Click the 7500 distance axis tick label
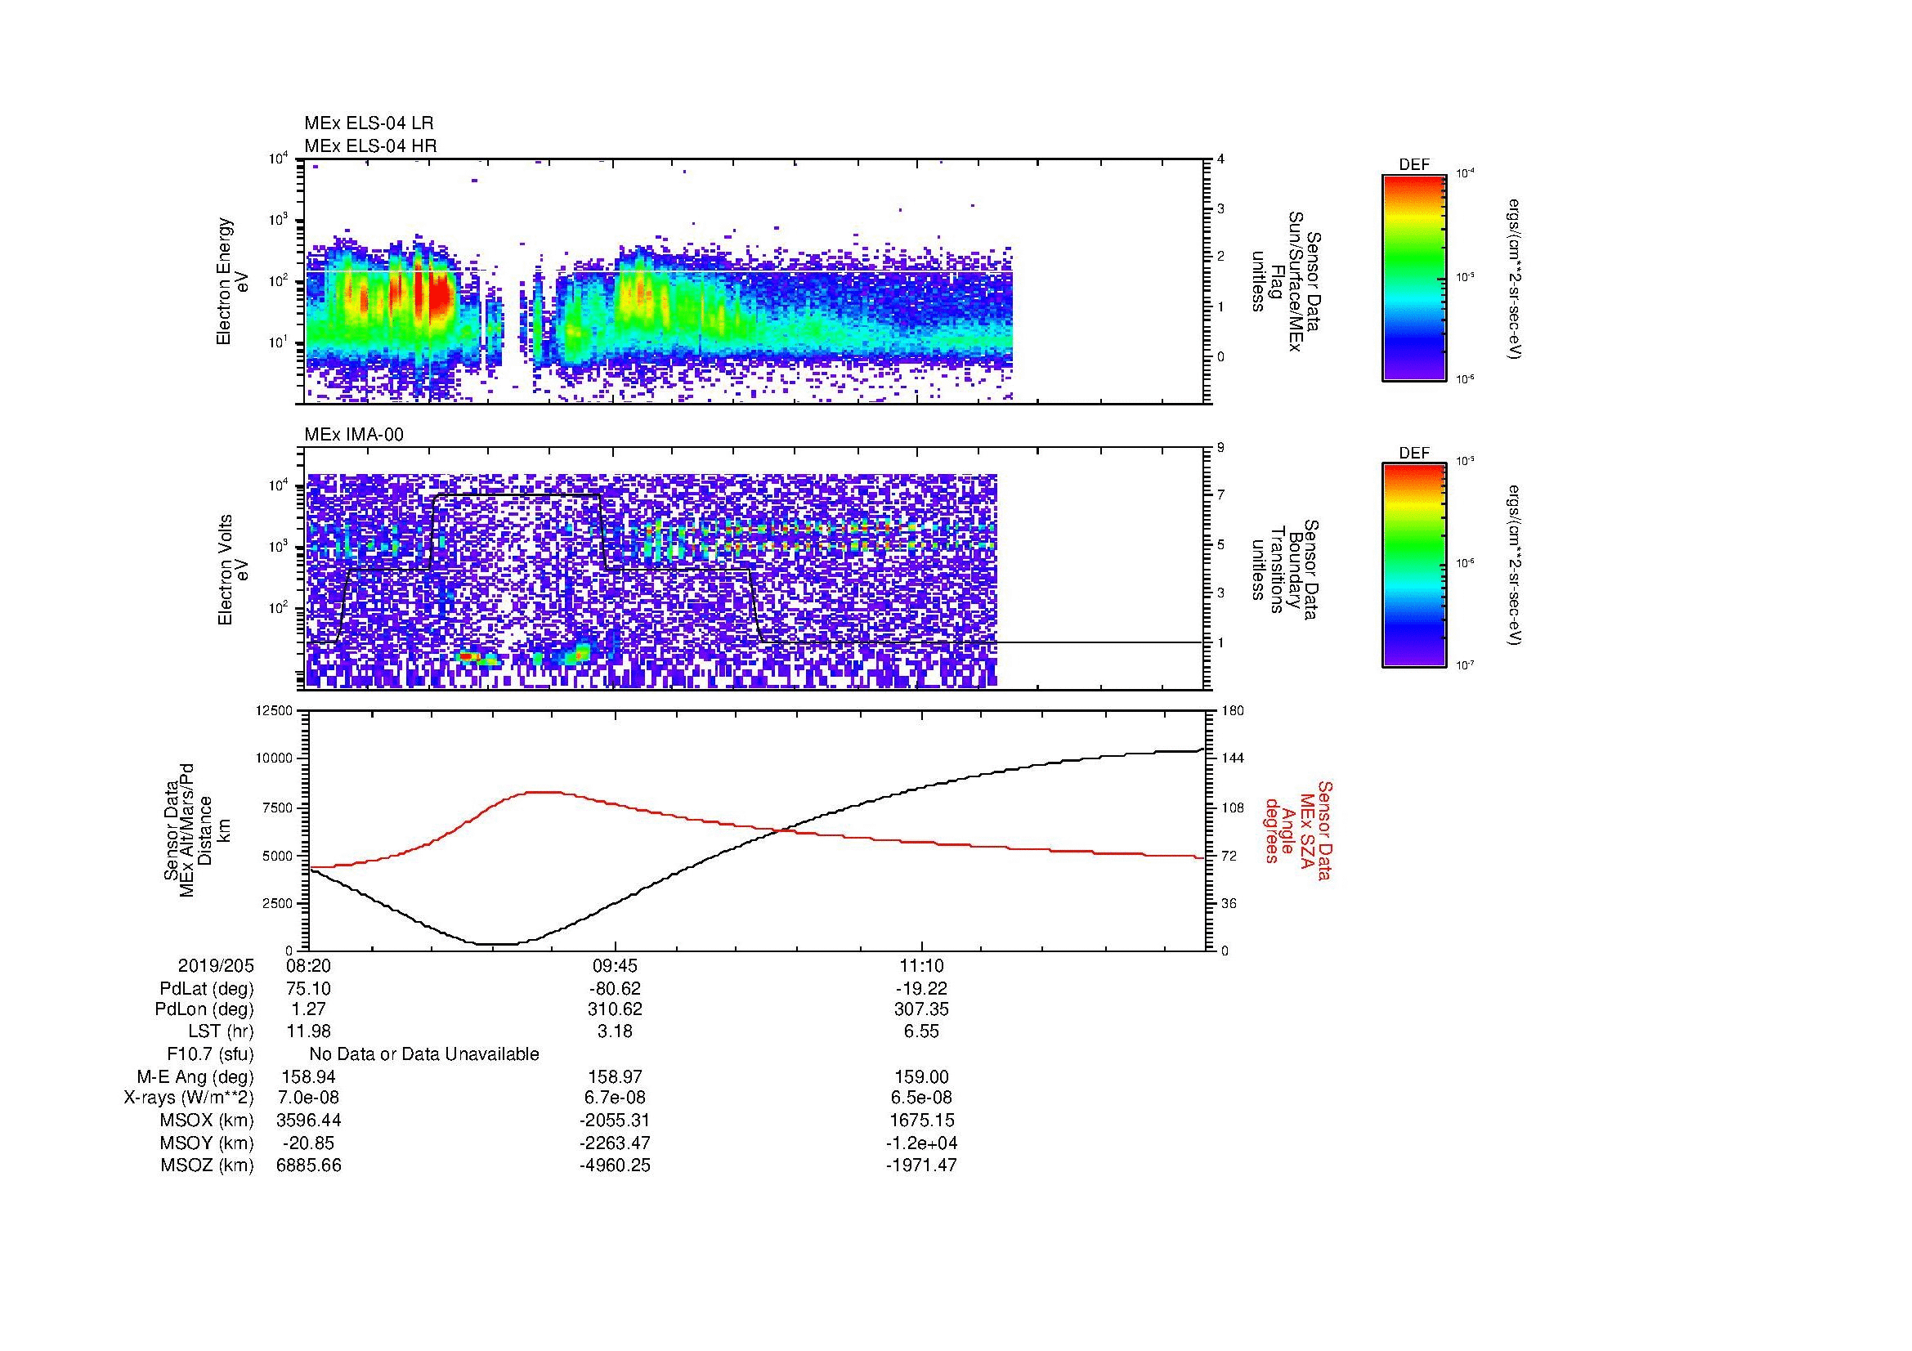The image size is (1912, 1351). click(278, 807)
